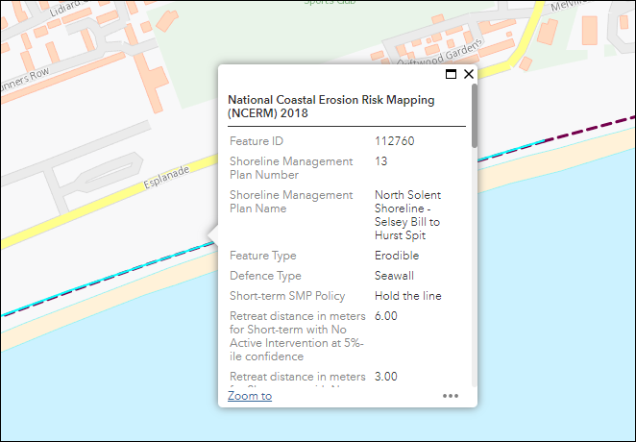Select the Feature ID value 112760
Viewport: 636px width, 442px height.
point(395,141)
